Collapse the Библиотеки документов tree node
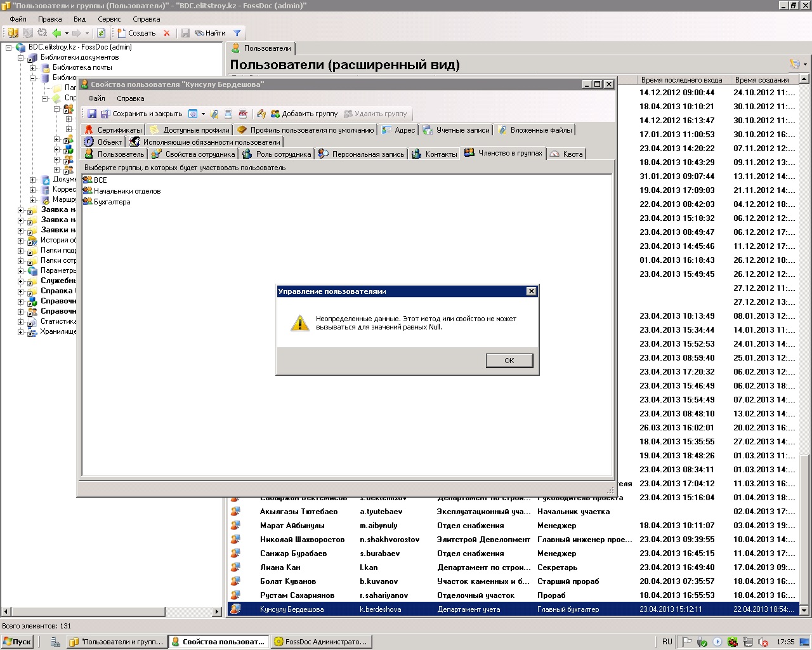The width and height of the screenshot is (812, 650). coord(21,57)
